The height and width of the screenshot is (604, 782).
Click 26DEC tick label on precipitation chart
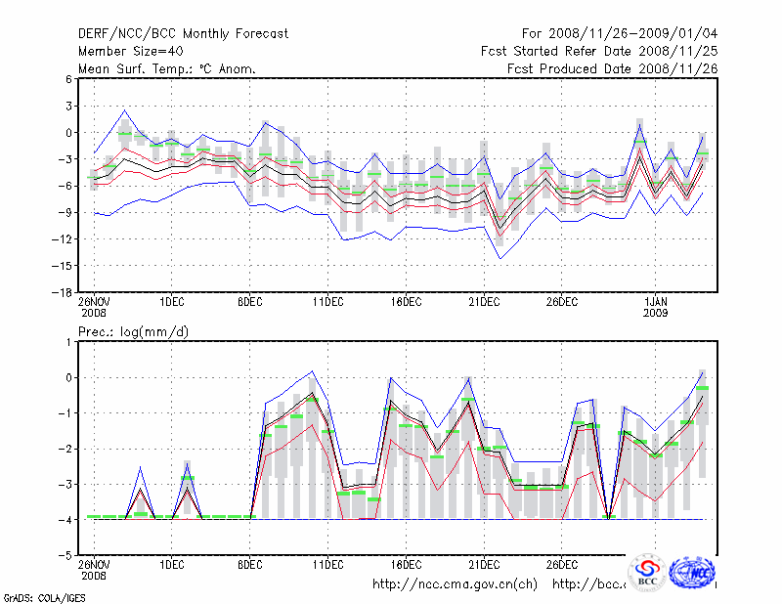pyautogui.click(x=562, y=564)
